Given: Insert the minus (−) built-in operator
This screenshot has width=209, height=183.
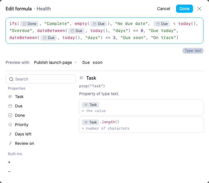Looking at the screenshot, I should (x=9, y=172).
